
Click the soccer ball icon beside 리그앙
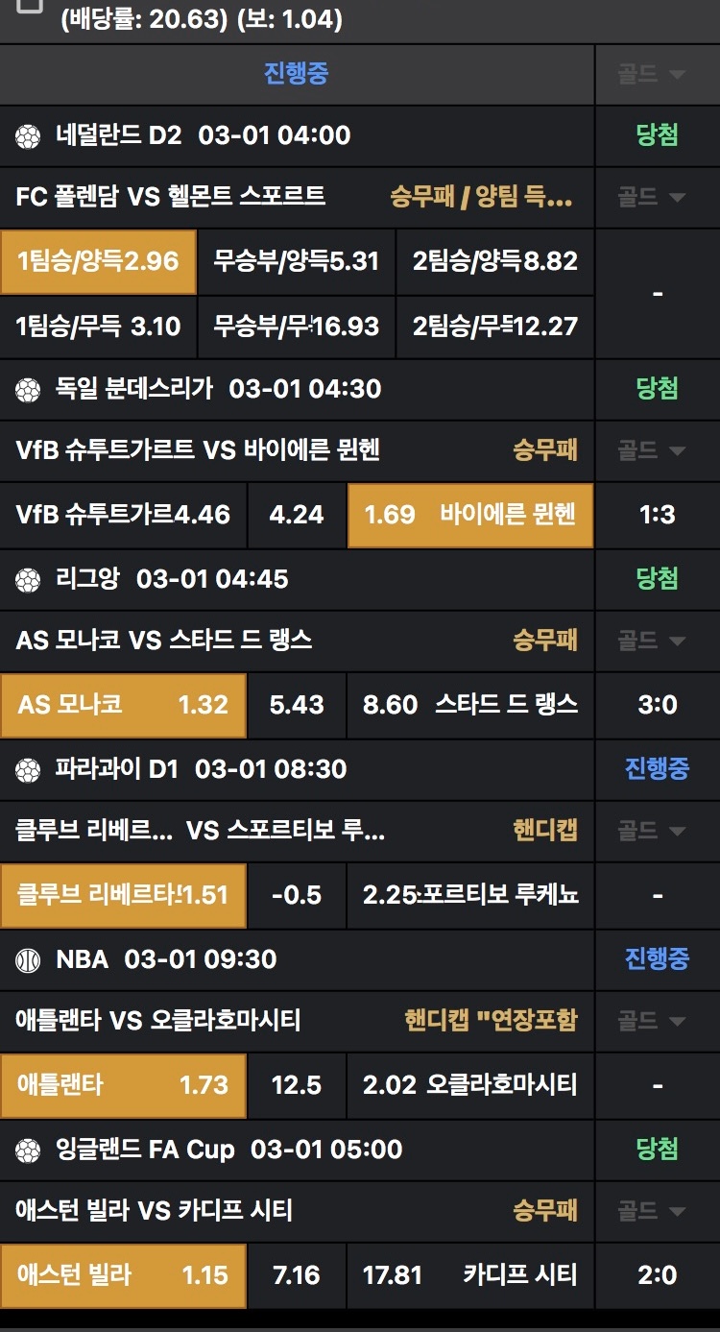click(x=28, y=580)
